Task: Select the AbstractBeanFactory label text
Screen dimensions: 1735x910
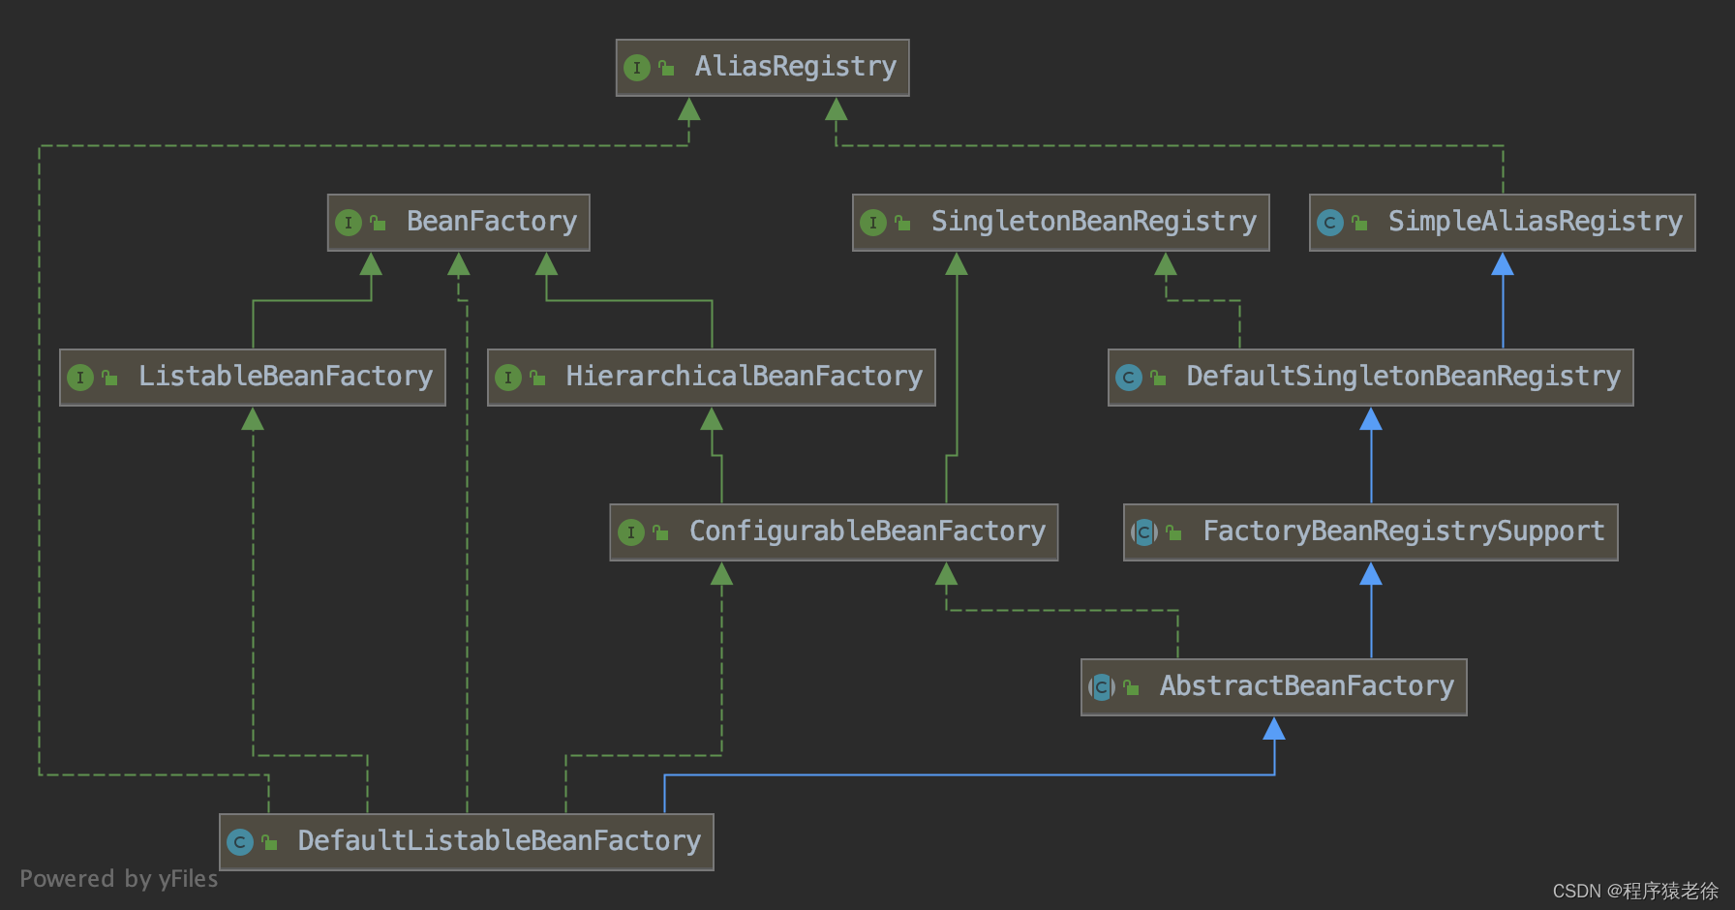Action: click(x=1307, y=686)
